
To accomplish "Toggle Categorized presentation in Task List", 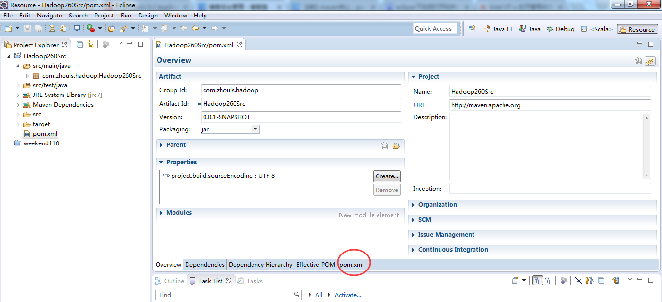I will 537,280.
